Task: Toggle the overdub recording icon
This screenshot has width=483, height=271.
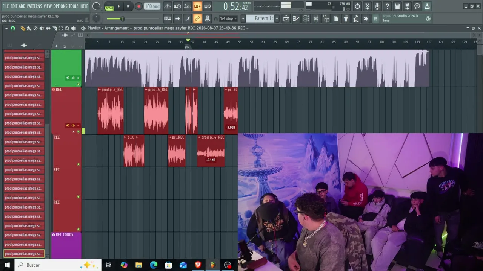Action: 197,6
